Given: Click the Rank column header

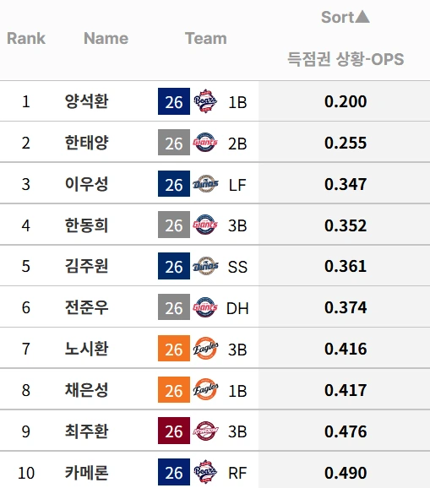Looking at the screenshot, I should coord(26,39).
